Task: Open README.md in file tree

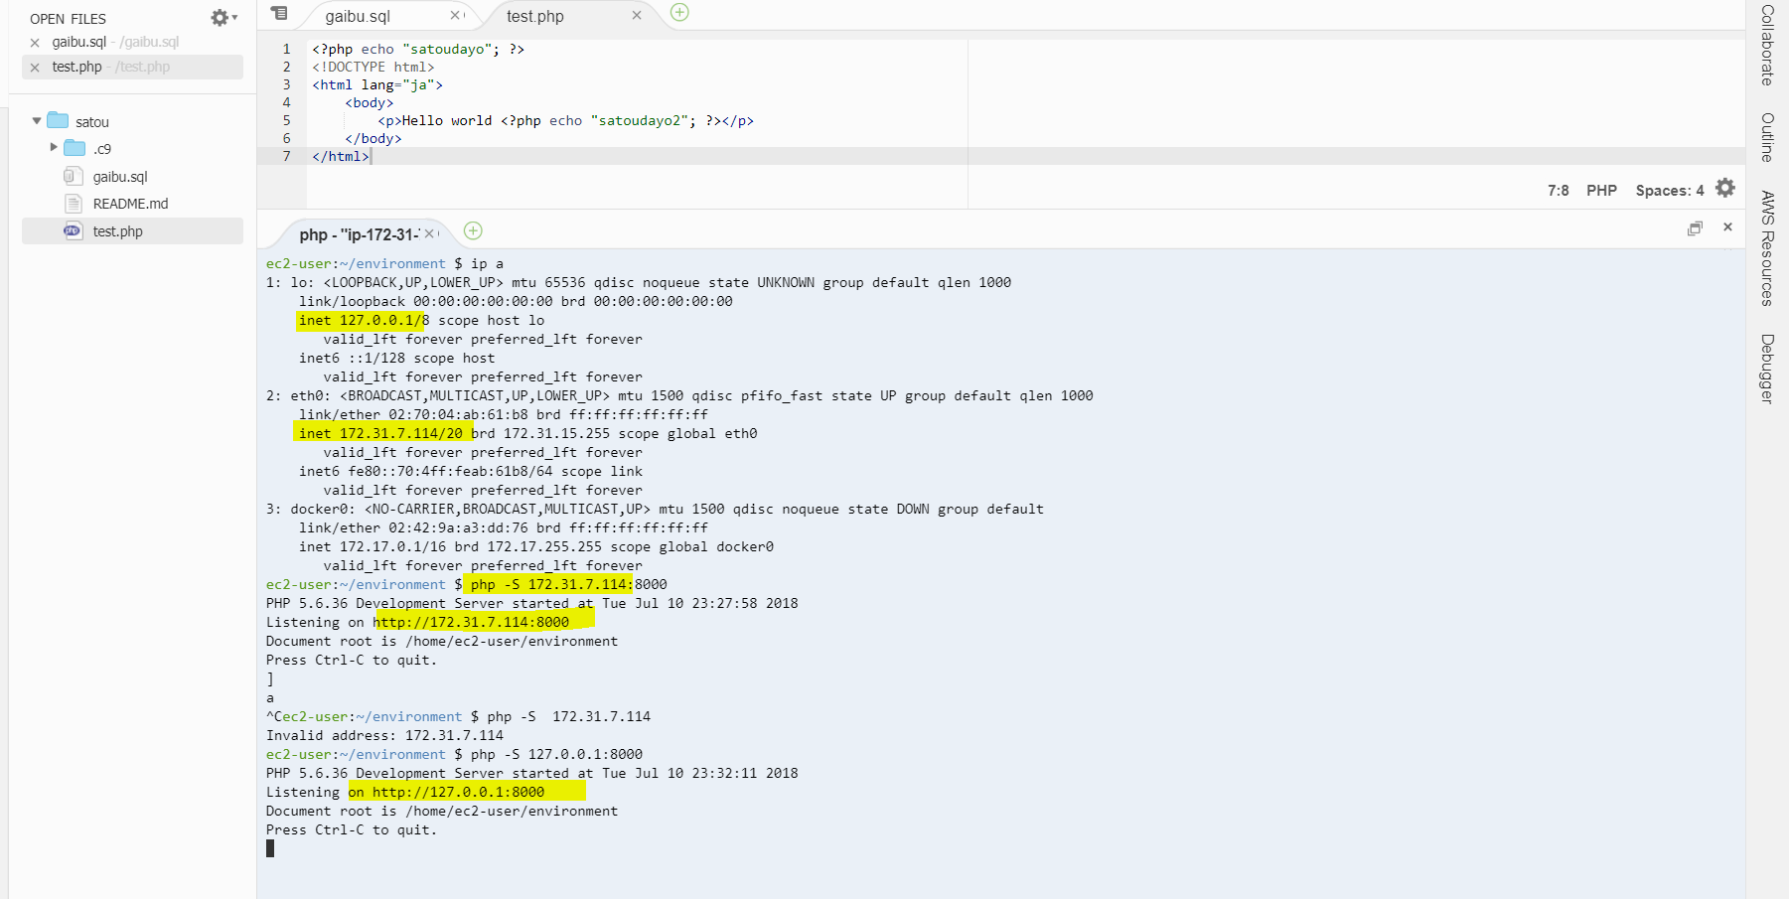Action: point(130,204)
